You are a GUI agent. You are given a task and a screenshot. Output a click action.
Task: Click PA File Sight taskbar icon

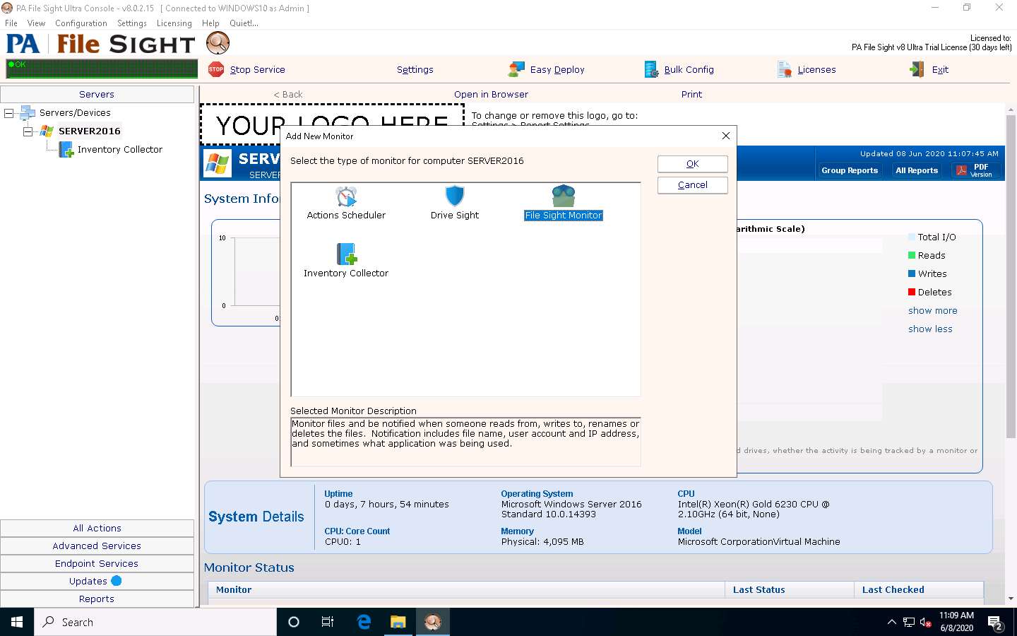(432, 622)
